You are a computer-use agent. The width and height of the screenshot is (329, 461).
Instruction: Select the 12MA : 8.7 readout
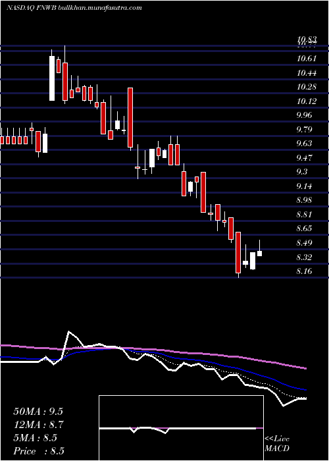38,425
